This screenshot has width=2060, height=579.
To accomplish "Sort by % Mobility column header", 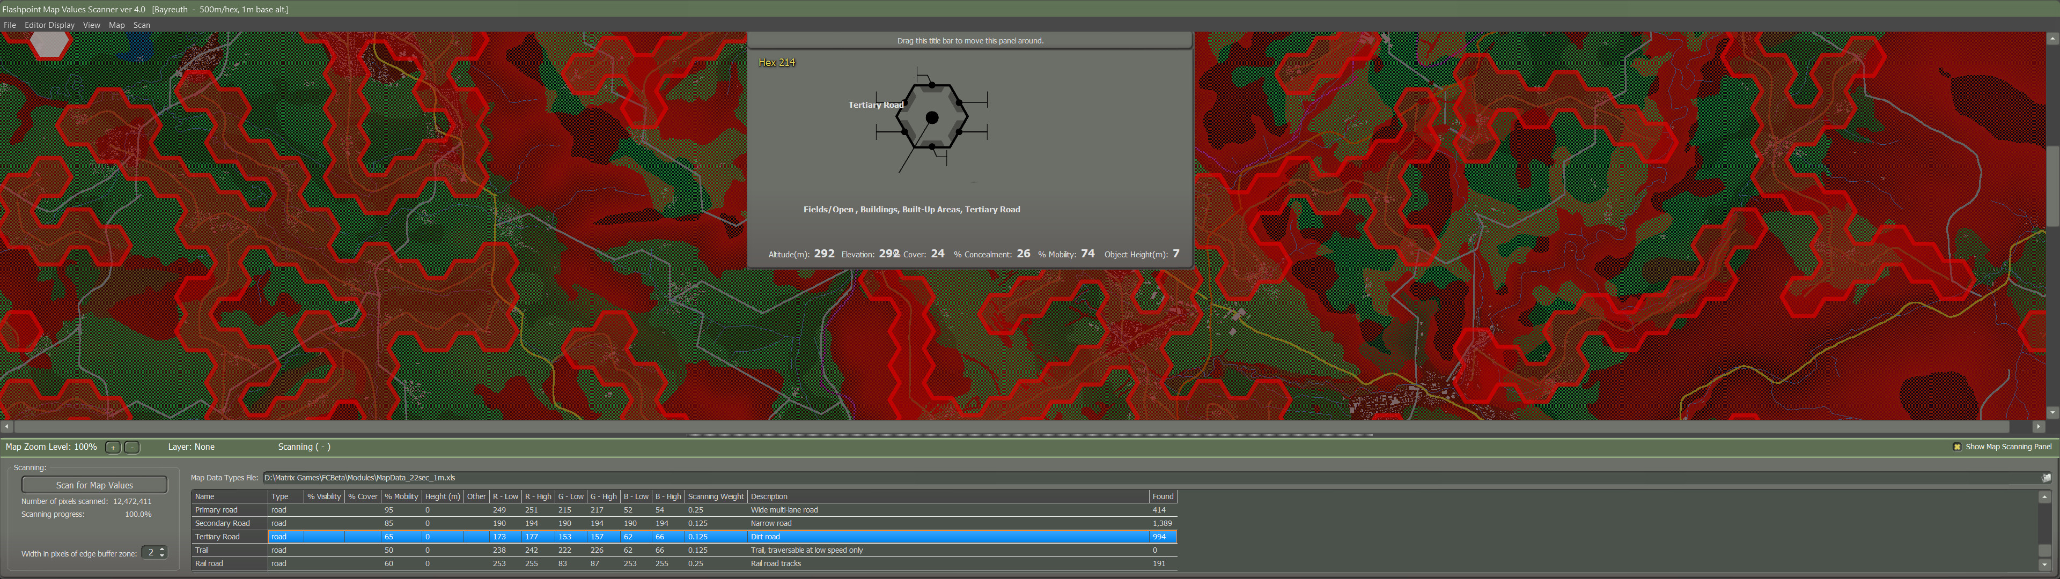I will click(x=401, y=496).
